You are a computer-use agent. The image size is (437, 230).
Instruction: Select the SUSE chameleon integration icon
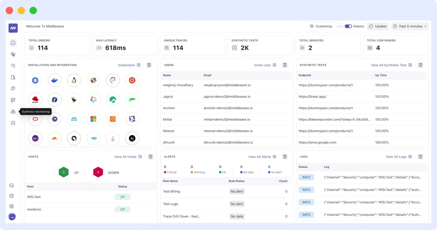pos(132,100)
